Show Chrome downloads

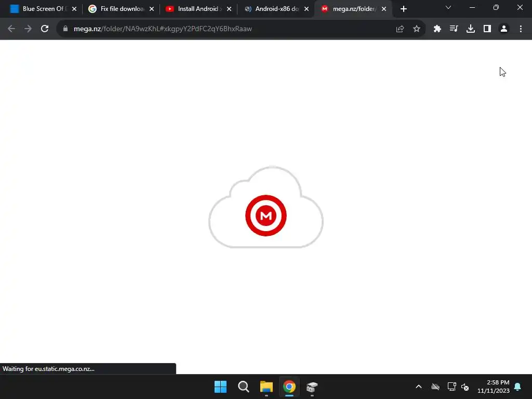coord(471,29)
